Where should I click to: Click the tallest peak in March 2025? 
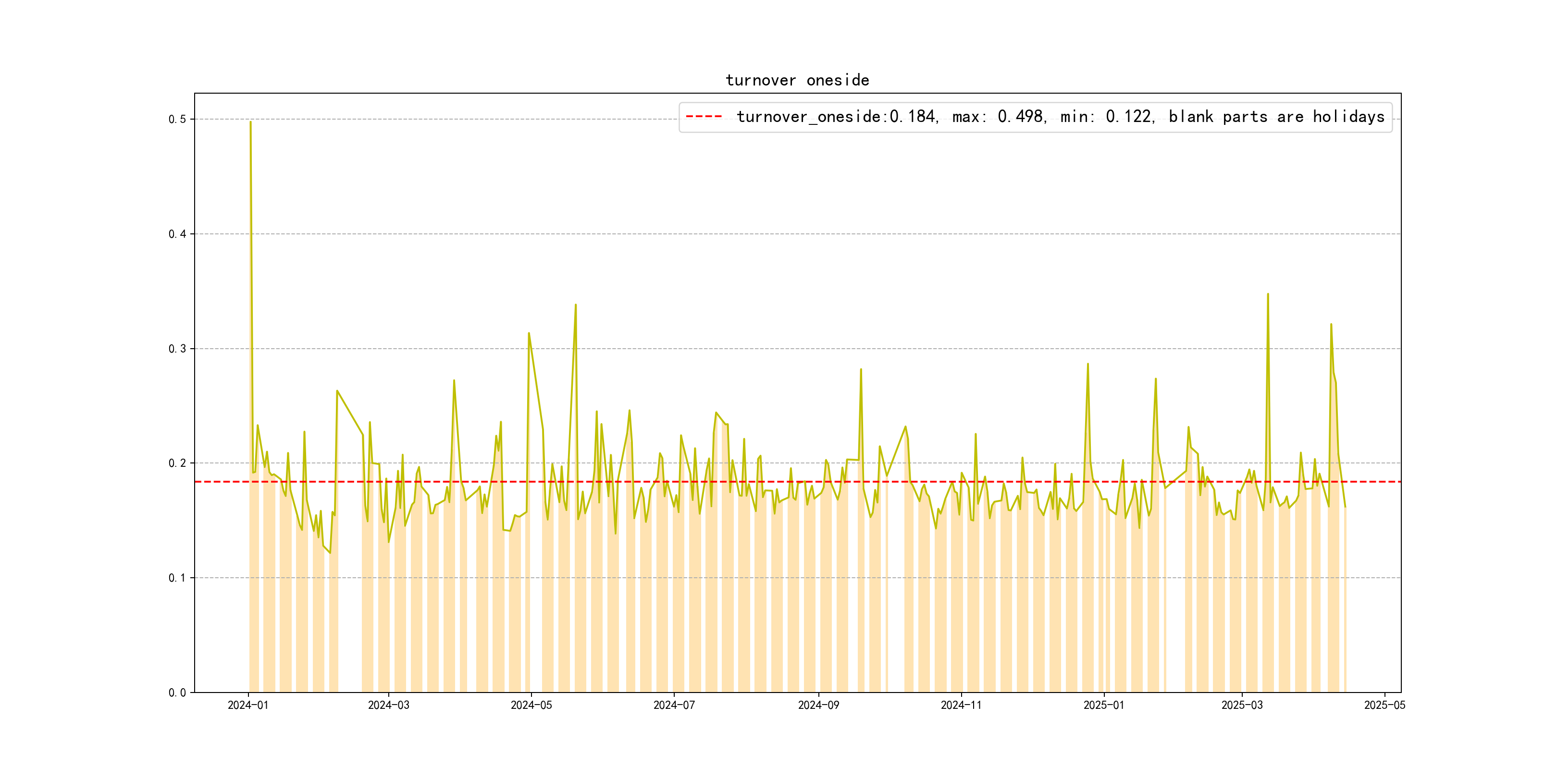click(1268, 294)
